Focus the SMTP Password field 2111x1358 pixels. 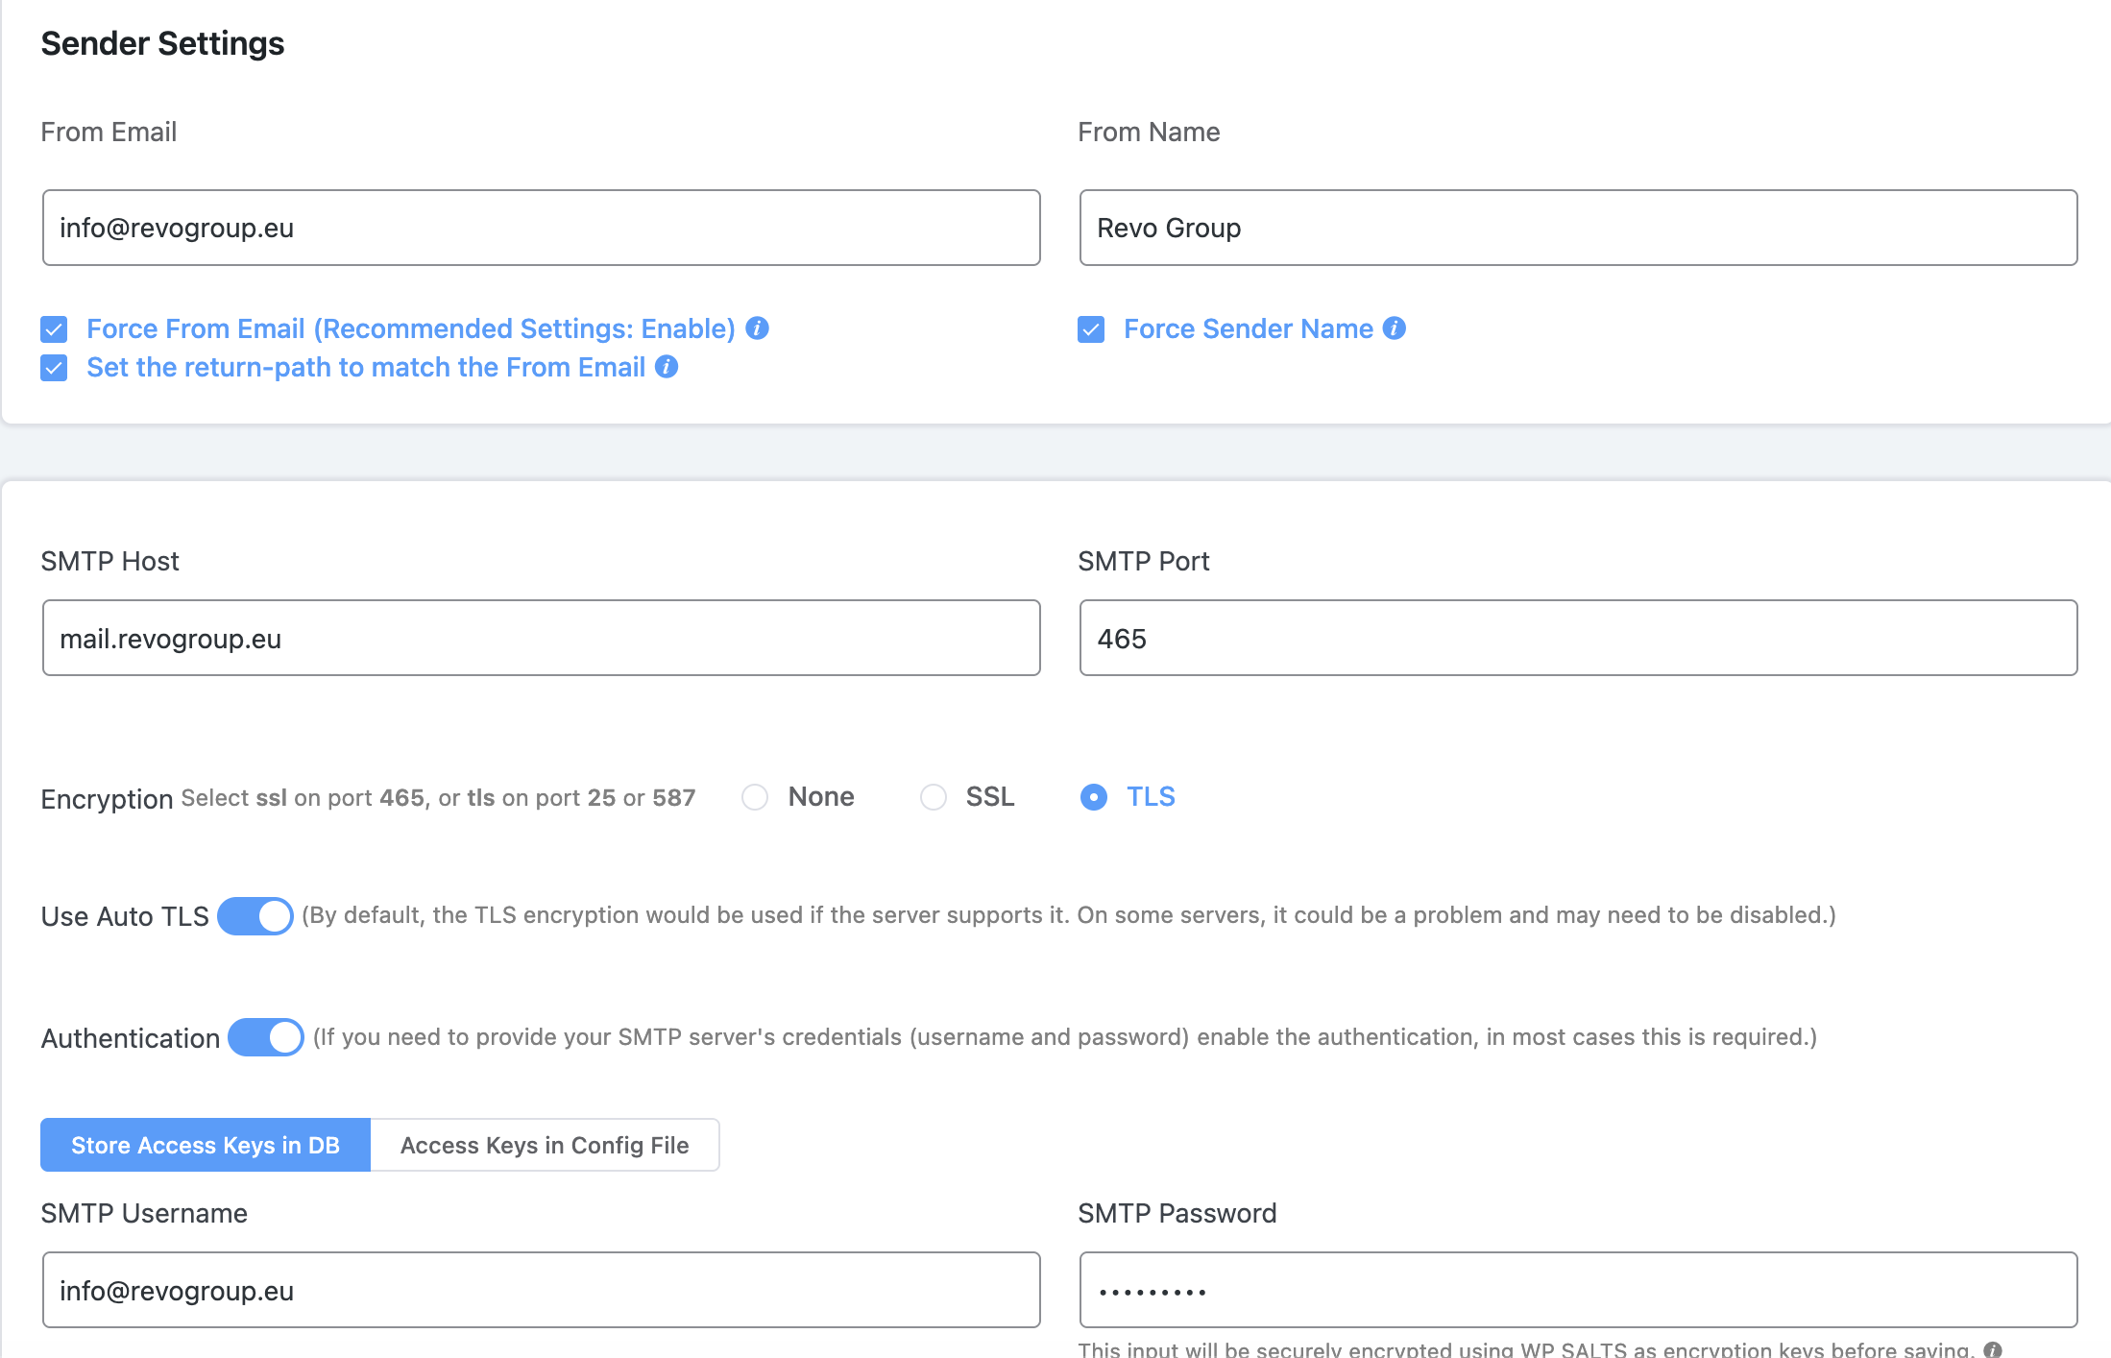pyautogui.click(x=1578, y=1291)
